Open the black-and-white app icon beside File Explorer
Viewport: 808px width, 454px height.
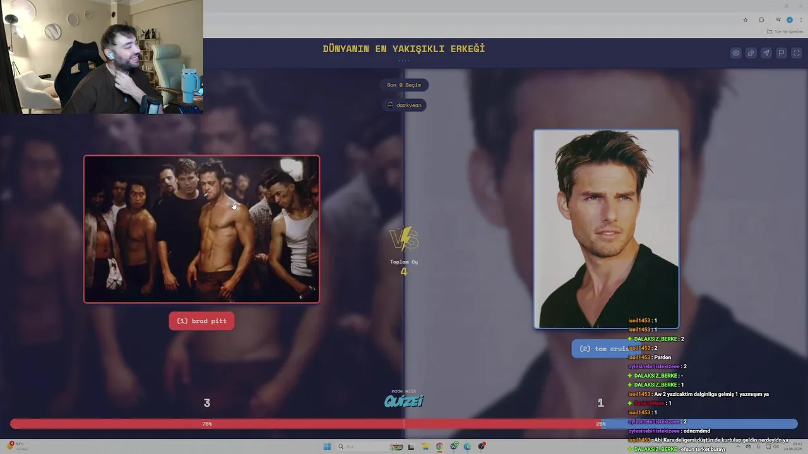click(411, 447)
